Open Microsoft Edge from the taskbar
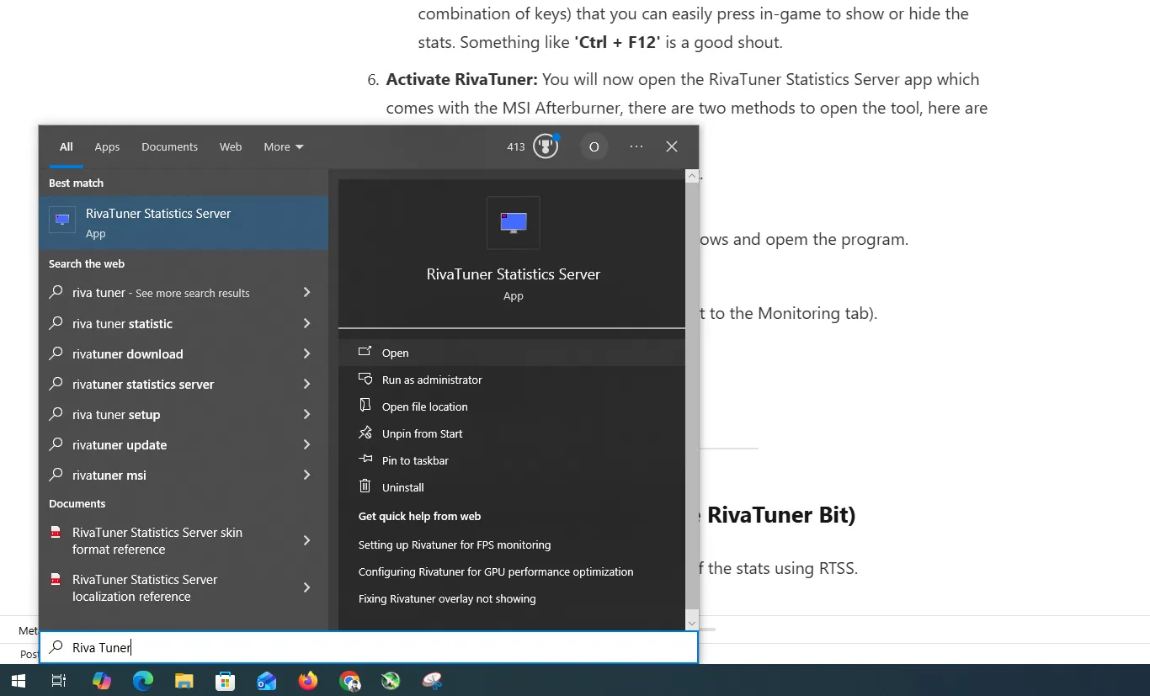1150x696 pixels. pyautogui.click(x=143, y=681)
